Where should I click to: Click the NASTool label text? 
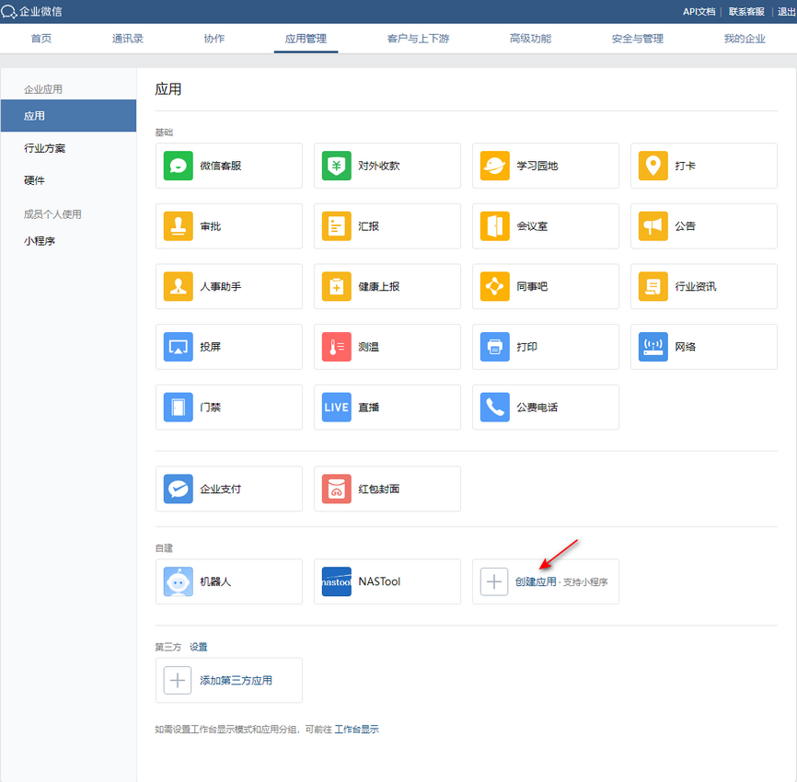pos(379,581)
